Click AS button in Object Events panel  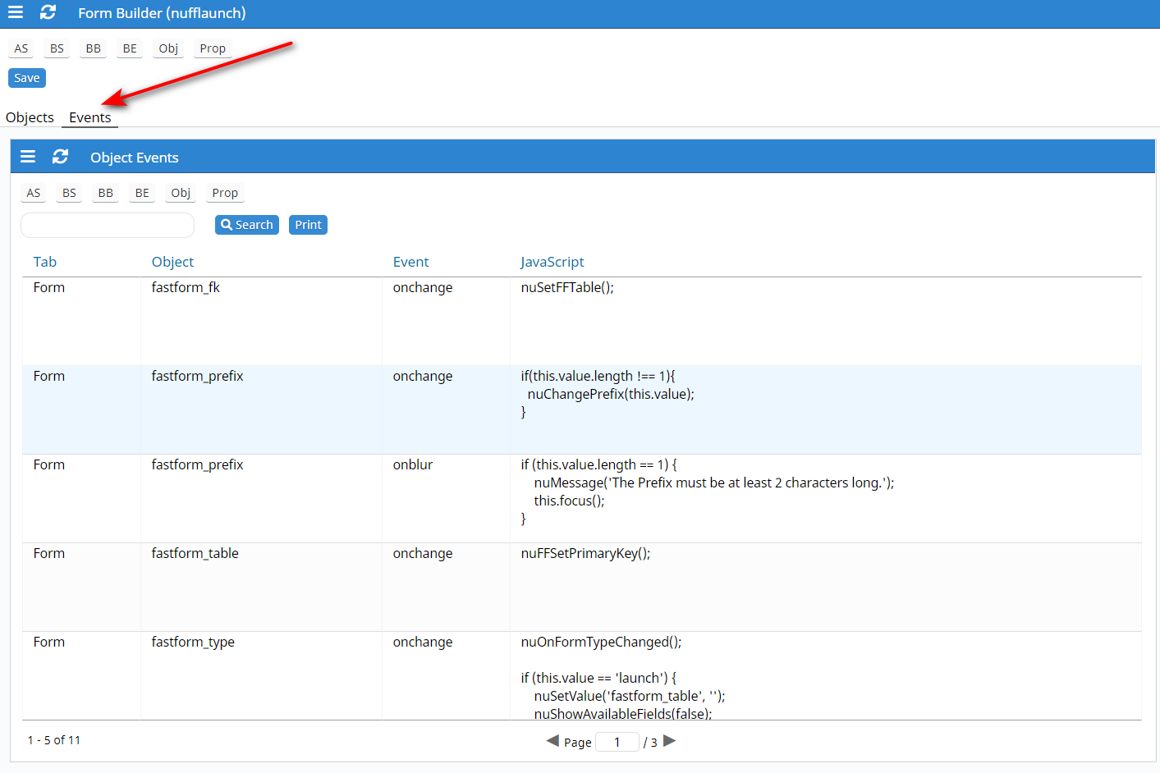(34, 193)
